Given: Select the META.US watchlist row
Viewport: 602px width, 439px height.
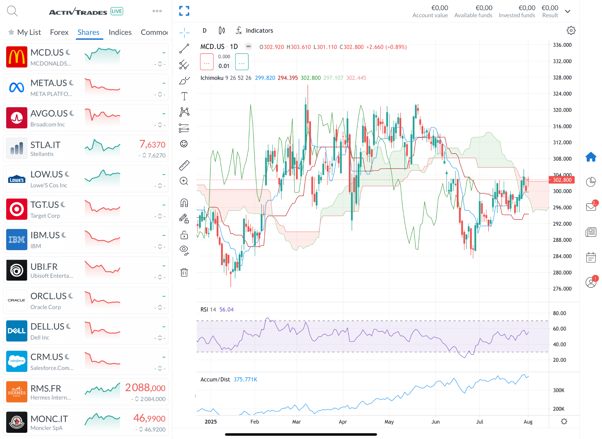Looking at the screenshot, I should coord(86,88).
